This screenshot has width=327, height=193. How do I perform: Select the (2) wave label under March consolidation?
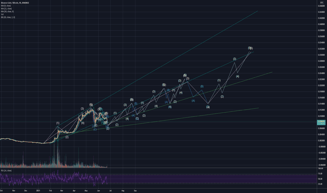tap(67, 137)
